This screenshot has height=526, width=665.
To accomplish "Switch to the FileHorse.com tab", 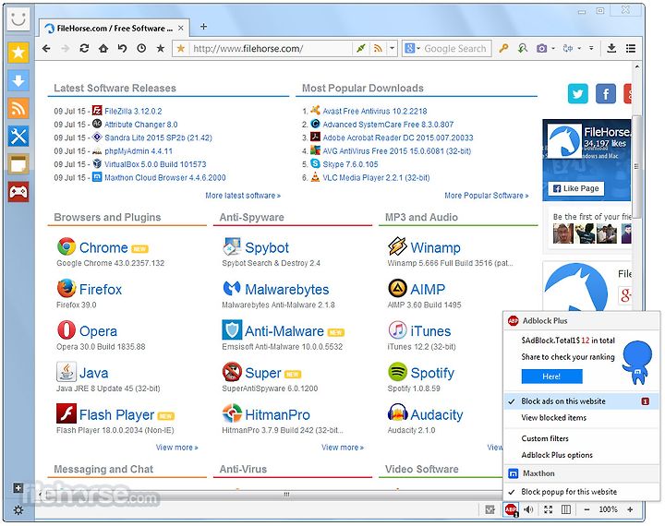I will (115, 29).
